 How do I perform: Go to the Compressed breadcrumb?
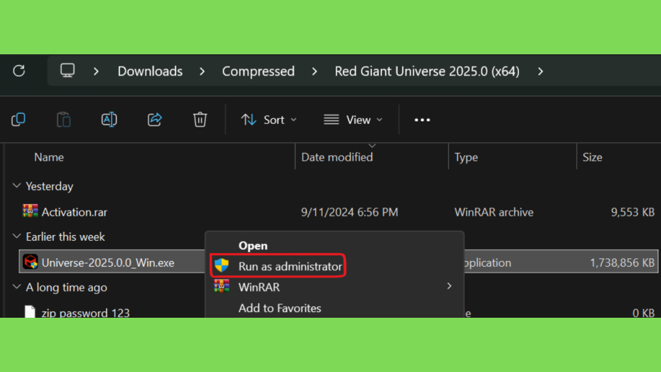(x=258, y=71)
